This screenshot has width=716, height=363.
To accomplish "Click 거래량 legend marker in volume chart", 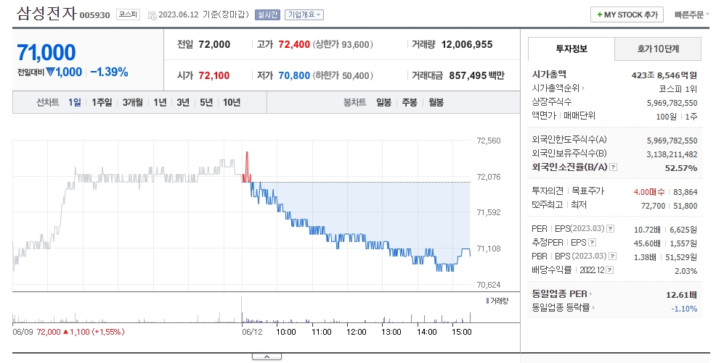I will 488,301.
